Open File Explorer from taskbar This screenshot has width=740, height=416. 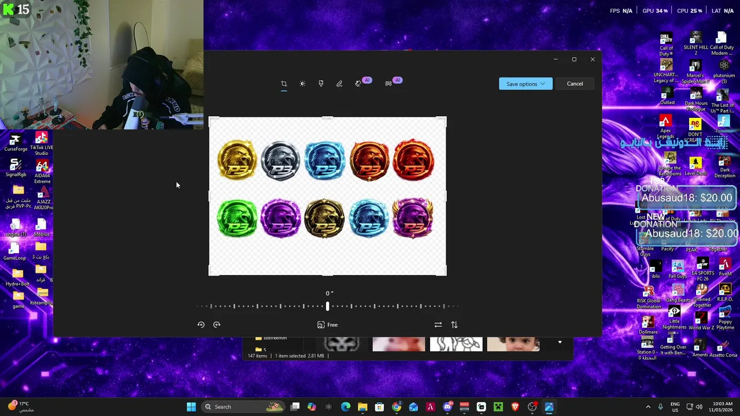click(x=362, y=407)
